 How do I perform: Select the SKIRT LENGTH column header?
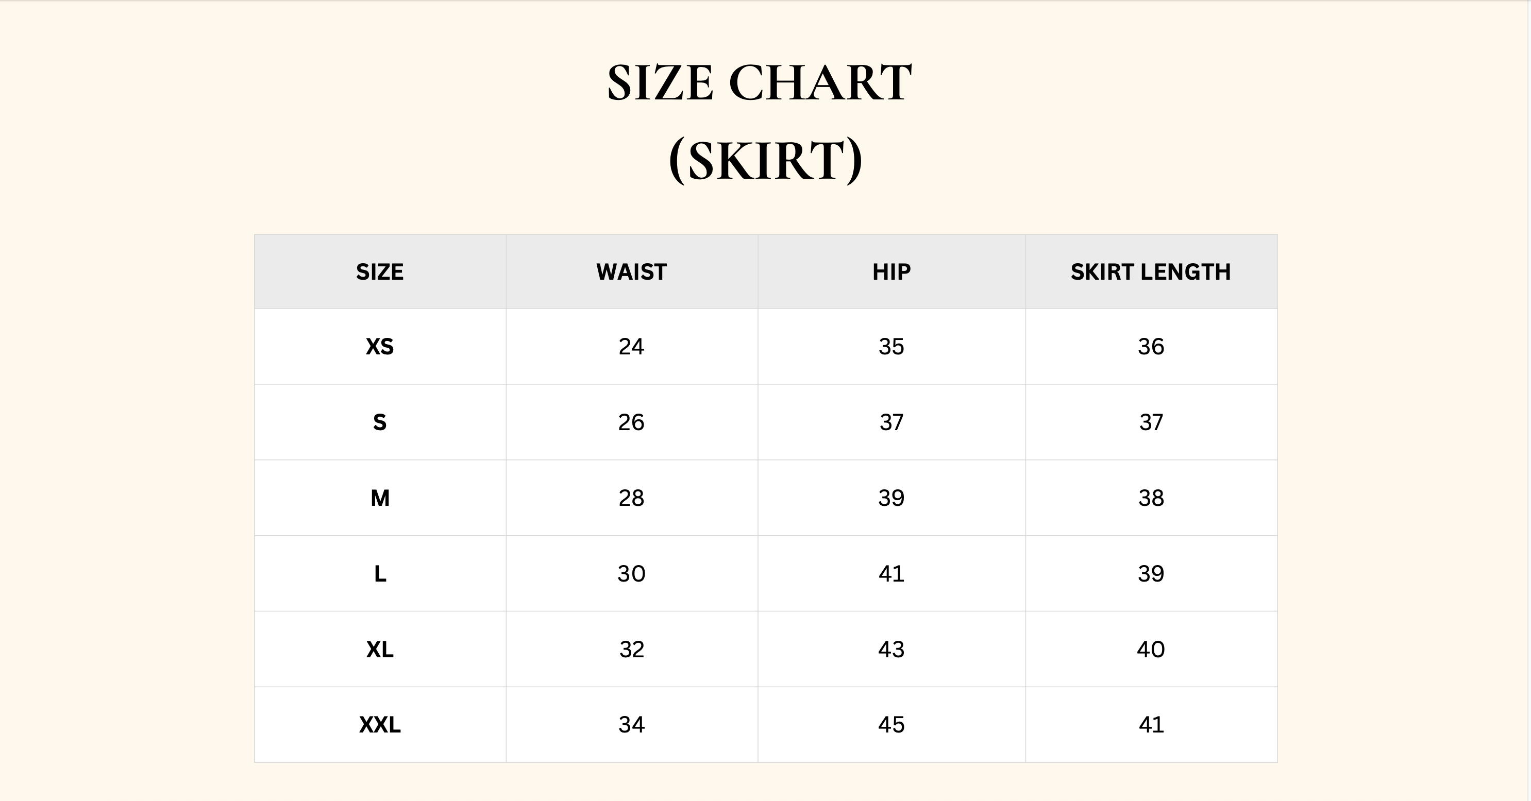pos(1151,272)
